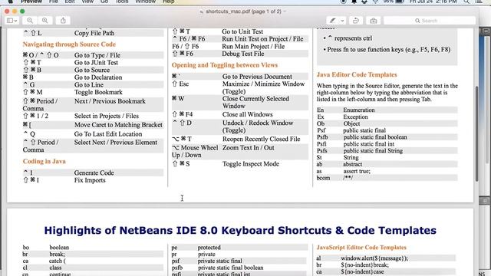491x276 pixels.
Task: Click the battery status icon
Action: (400, 2)
